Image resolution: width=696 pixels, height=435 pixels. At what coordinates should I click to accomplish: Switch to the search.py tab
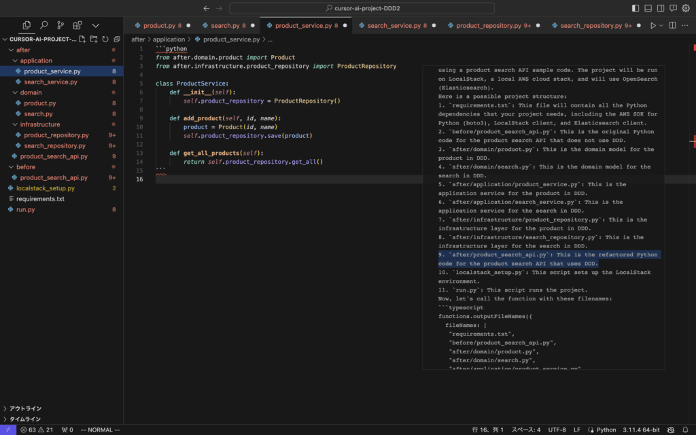click(x=228, y=25)
